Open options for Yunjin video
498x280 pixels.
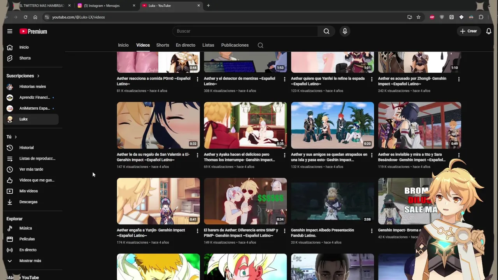pyautogui.click(x=197, y=231)
